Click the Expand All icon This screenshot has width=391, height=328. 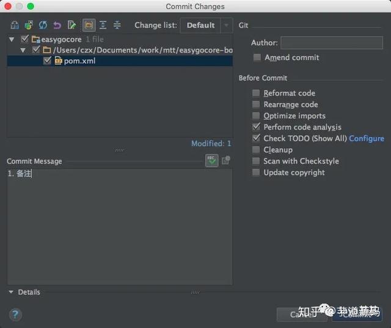pos(103,25)
